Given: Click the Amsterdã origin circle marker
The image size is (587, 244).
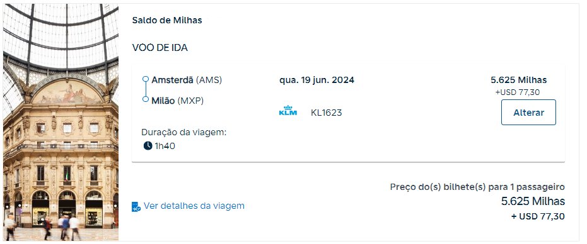Looking at the screenshot, I should [146, 79].
